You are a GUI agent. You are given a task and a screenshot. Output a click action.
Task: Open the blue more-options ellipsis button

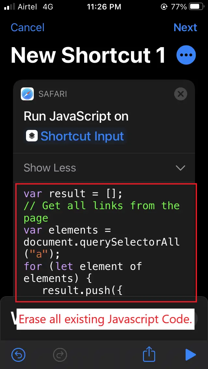coord(186,55)
